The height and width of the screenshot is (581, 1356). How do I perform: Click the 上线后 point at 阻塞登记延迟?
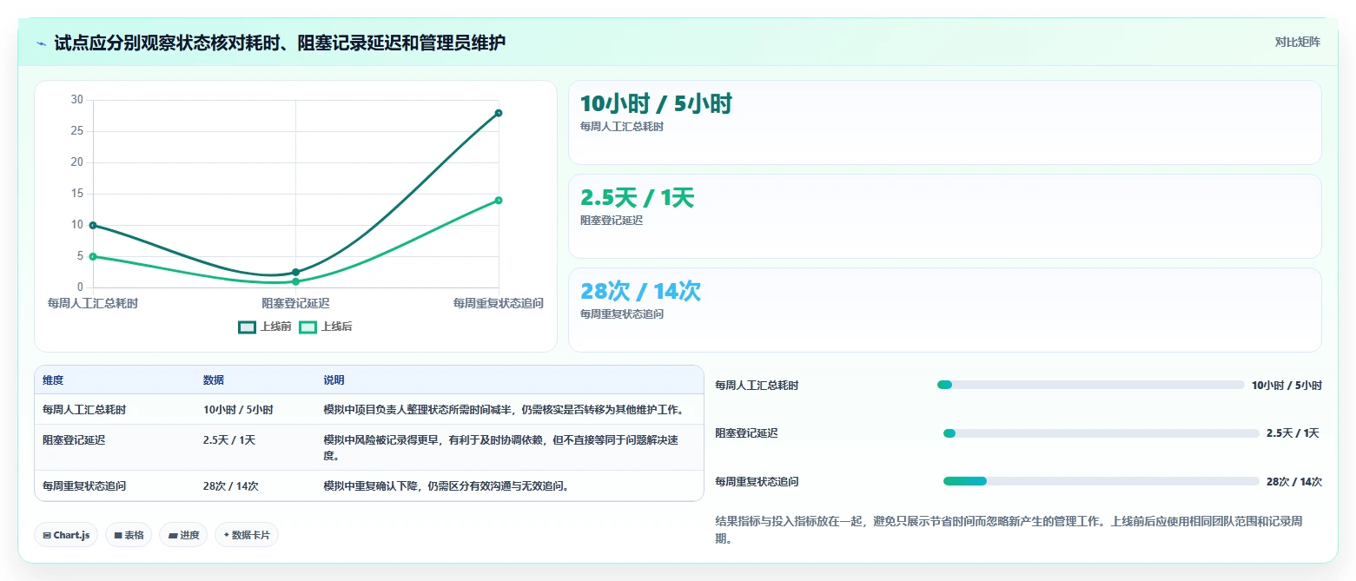pyautogui.click(x=295, y=281)
